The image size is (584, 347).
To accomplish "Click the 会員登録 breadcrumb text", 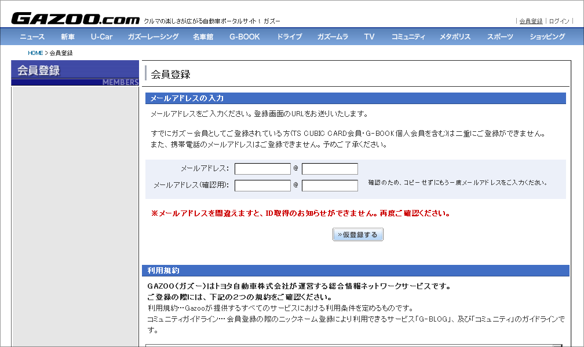I will (61, 53).
